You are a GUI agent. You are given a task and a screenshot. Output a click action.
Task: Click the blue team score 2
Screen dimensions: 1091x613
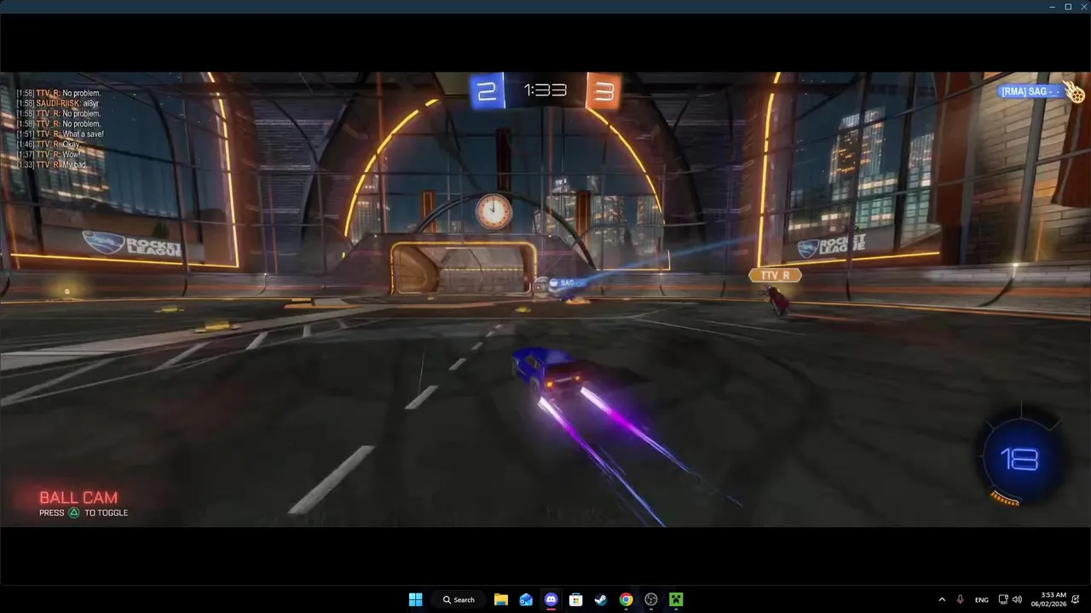487,91
